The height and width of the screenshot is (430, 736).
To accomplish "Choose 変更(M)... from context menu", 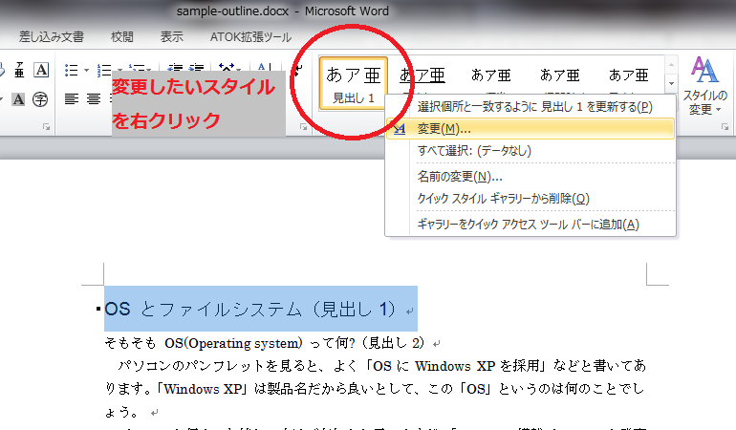I will click(530, 129).
